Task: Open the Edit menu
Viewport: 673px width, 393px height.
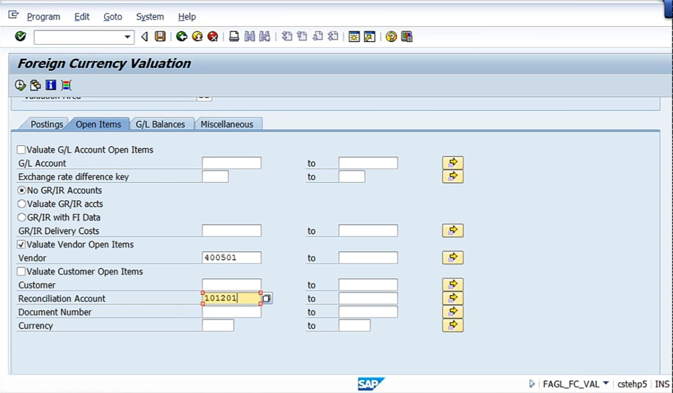Action: [x=82, y=17]
